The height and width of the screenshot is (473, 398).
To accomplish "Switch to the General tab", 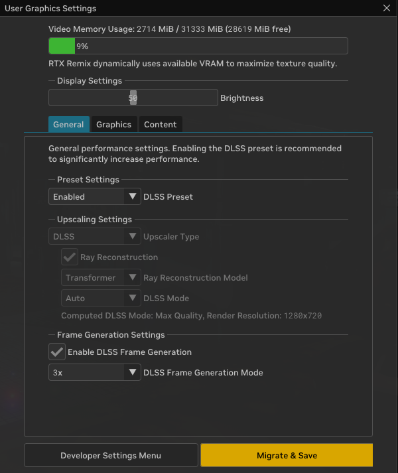I will (x=68, y=124).
